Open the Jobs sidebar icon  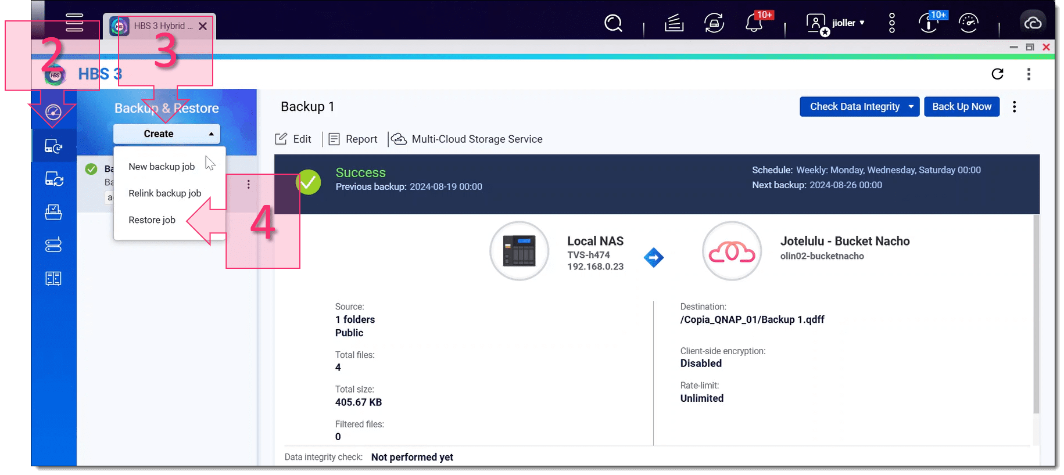click(53, 212)
